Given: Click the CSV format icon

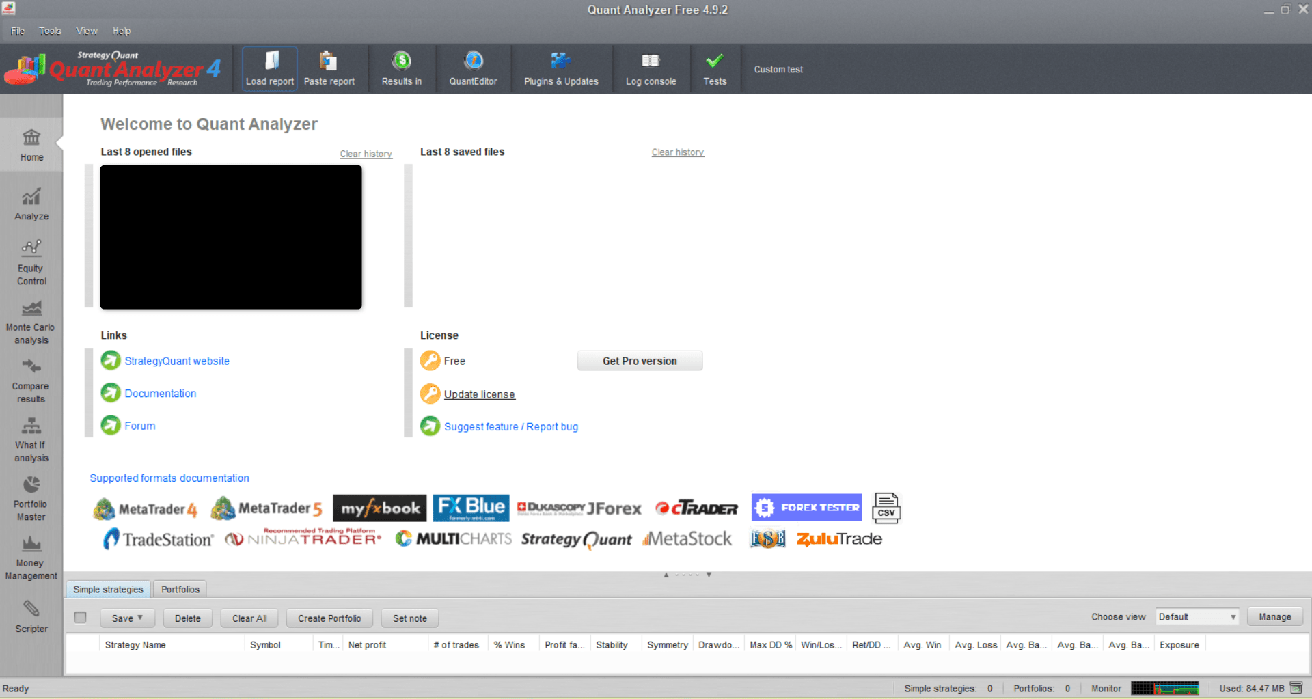Looking at the screenshot, I should click(x=886, y=508).
